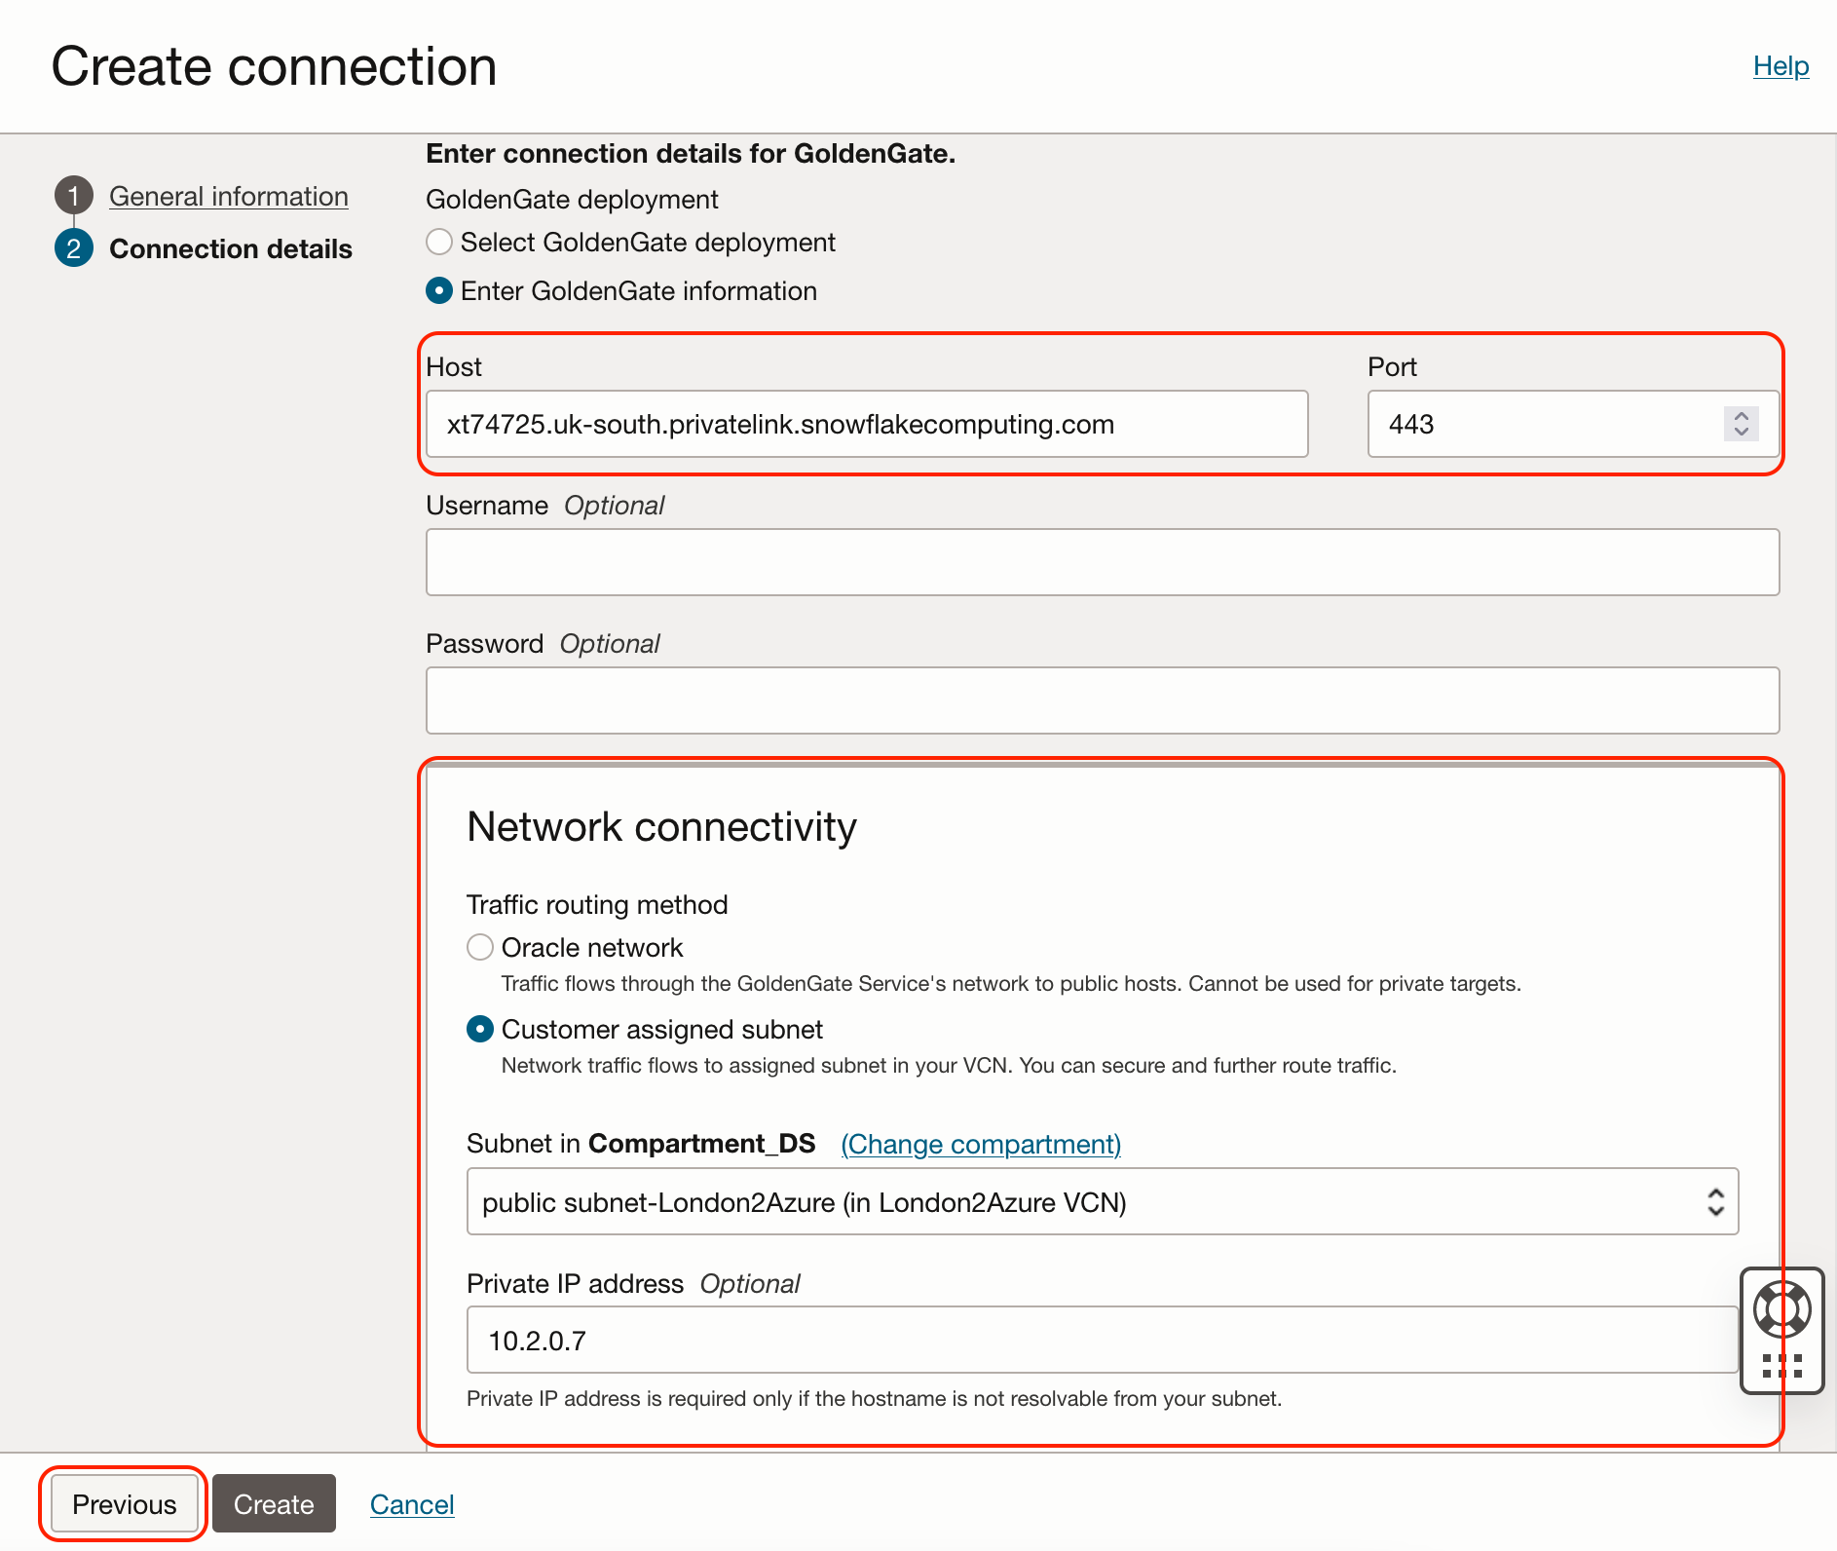The height and width of the screenshot is (1551, 1837).
Task: Click the Create button
Action: 274,1504
